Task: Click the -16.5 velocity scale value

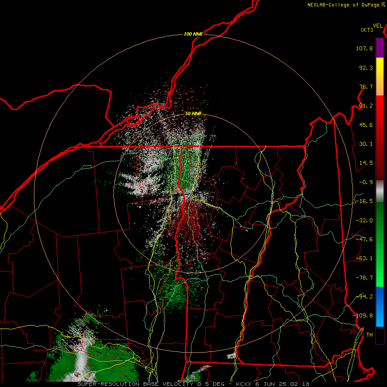Action: (364, 201)
